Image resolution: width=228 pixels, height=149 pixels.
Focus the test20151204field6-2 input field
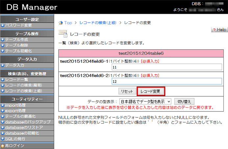pos(167,81)
